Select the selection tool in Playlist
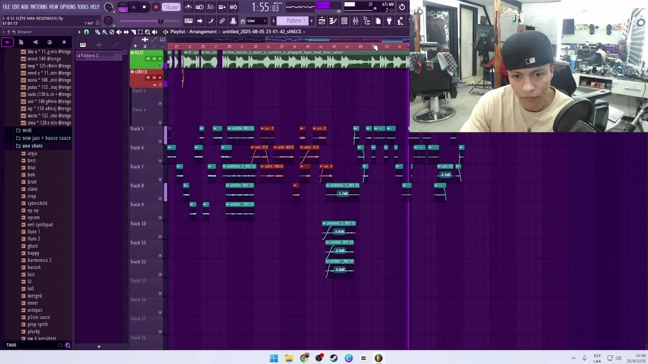648x364 pixels. pyautogui.click(x=140, y=32)
